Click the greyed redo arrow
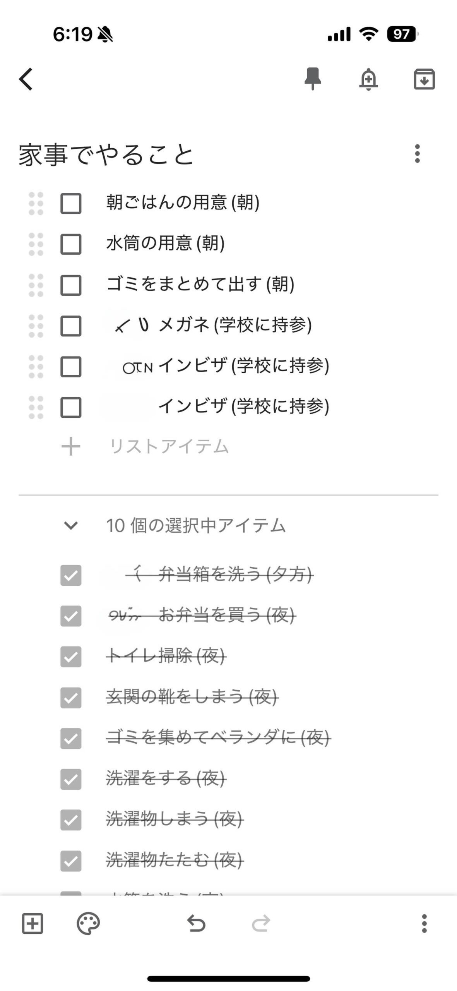457x991 pixels. [x=261, y=923]
